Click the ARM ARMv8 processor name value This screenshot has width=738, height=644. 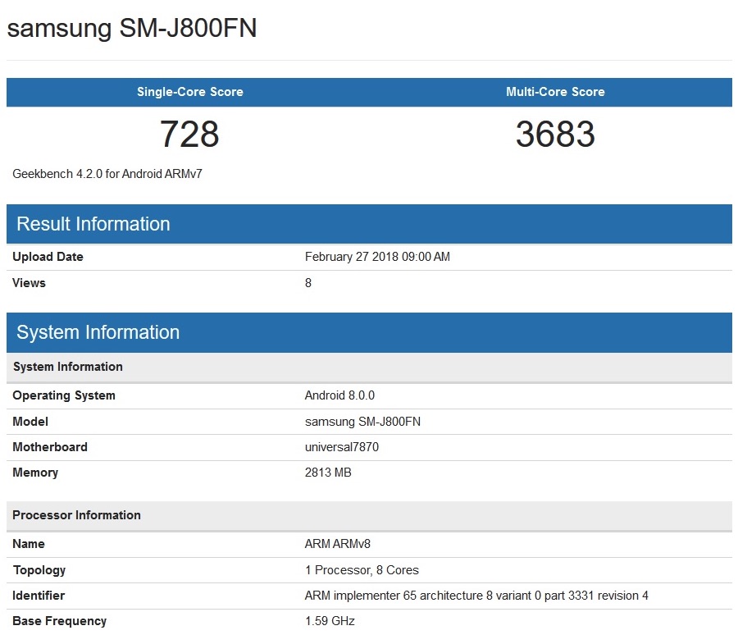pyautogui.click(x=338, y=544)
